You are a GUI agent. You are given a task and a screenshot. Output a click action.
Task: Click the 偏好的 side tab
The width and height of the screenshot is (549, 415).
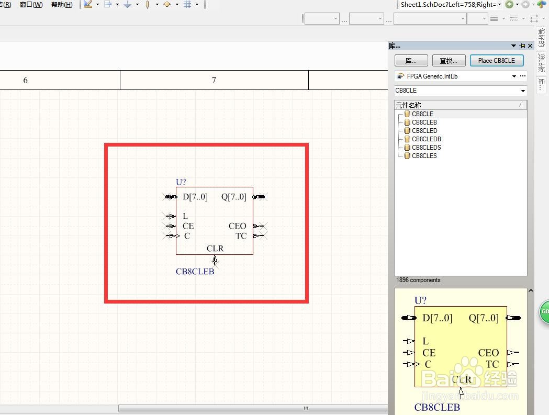pos(541,38)
